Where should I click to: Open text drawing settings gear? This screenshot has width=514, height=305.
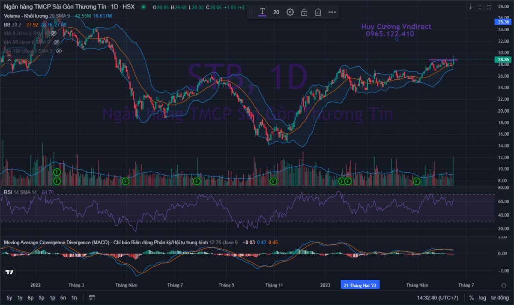tap(290, 12)
